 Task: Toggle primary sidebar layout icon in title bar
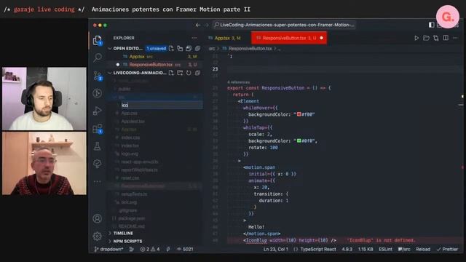[x=431, y=25]
